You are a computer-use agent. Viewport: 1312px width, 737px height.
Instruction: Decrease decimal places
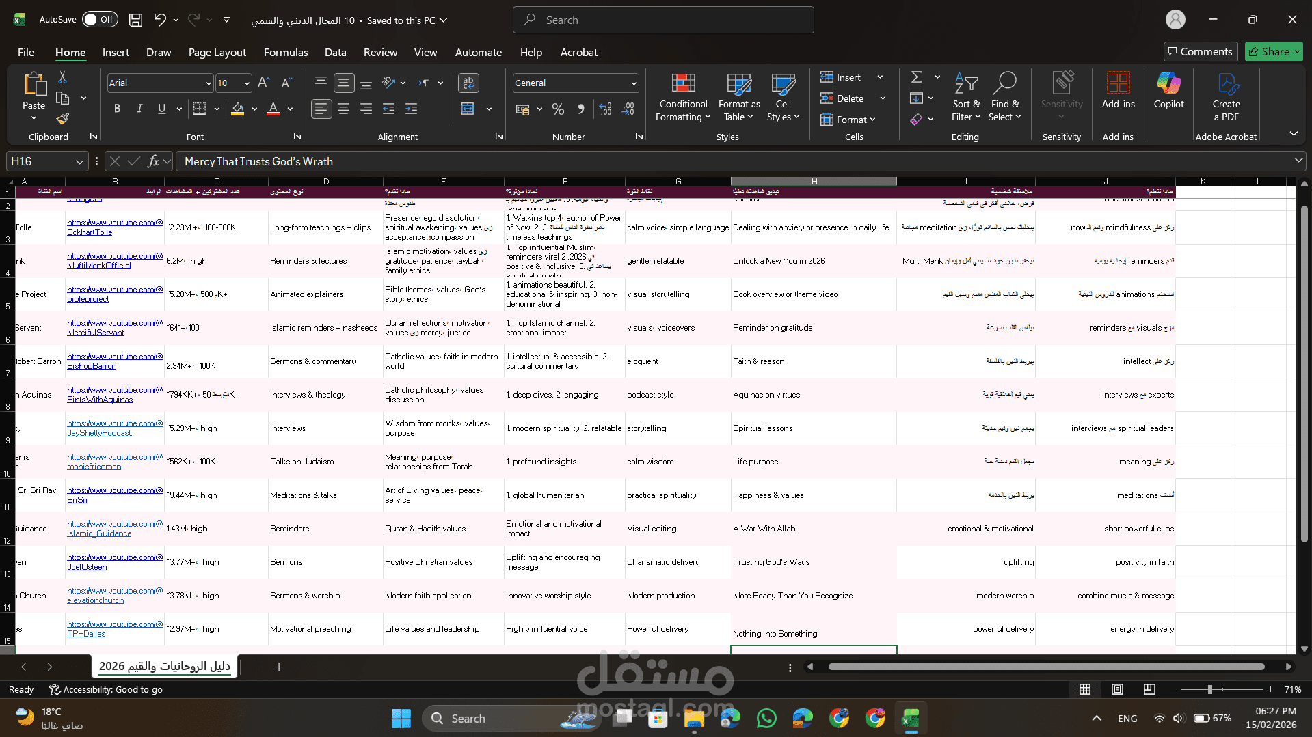(628, 109)
